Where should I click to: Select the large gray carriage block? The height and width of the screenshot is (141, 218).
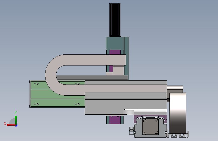point(126,104)
